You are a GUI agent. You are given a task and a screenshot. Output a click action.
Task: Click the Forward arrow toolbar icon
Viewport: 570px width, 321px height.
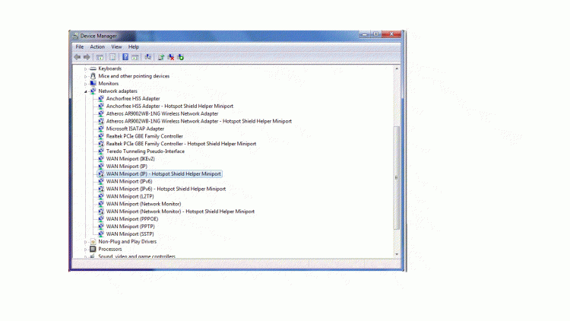coord(87,57)
